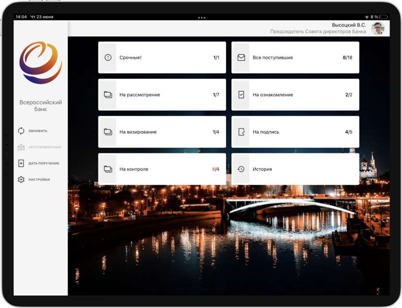
Task: Click the pen document icon for На подпись
Action: coord(241,132)
